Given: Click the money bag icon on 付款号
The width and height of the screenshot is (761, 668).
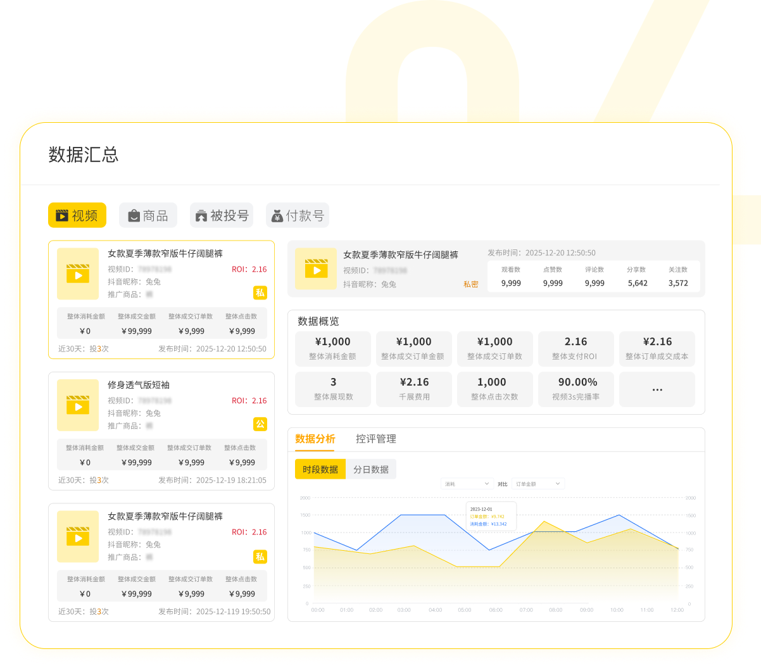Looking at the screenshot, I should coord(277,216).
